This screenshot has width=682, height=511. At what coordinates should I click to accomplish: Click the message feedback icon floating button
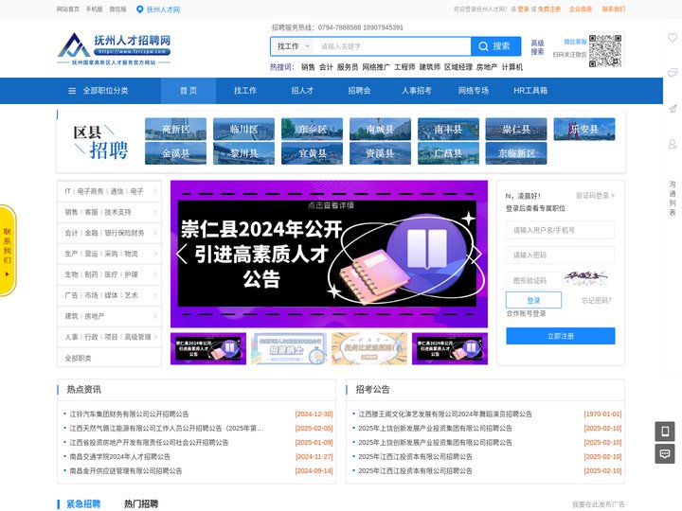pyautogui.click(x=665, y=453)
